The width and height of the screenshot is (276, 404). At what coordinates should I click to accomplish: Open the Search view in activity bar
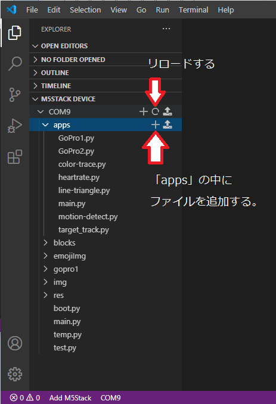[x=15, y=63]
